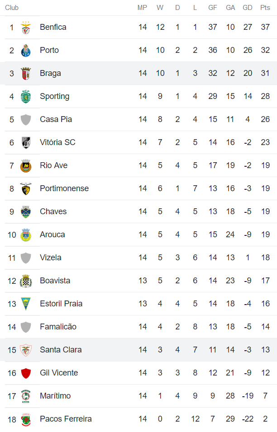Click the Club column header

pos(12,8)
